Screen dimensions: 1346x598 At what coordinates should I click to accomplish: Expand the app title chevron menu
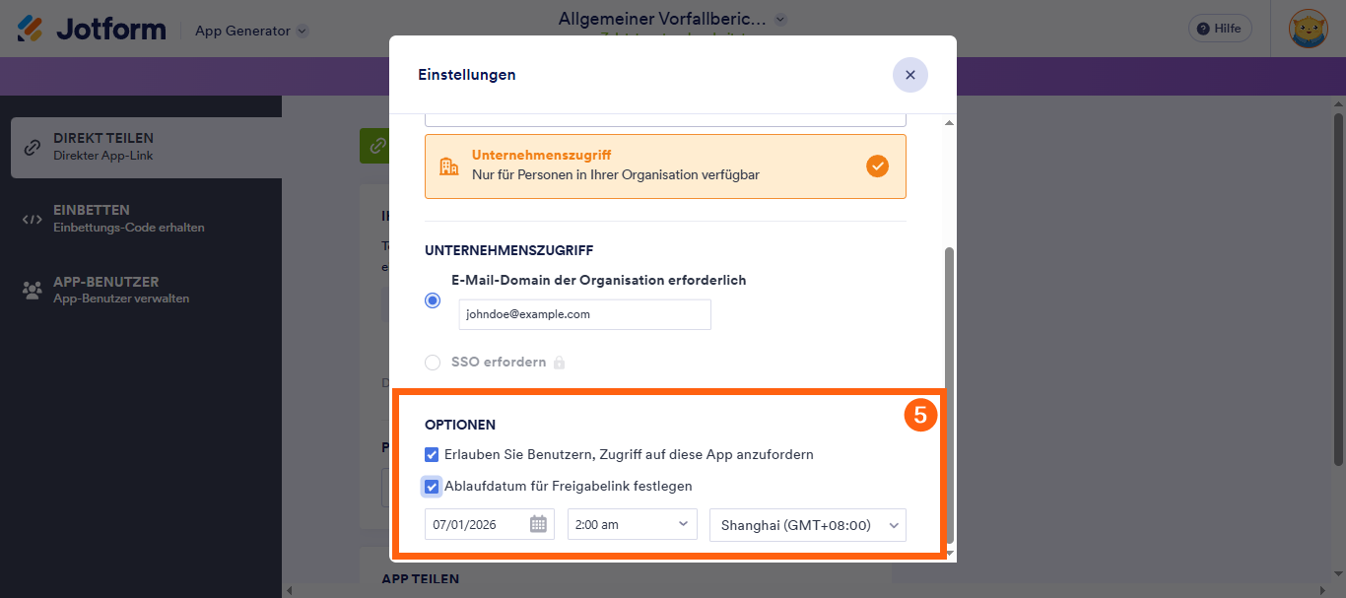pos(780,19)
